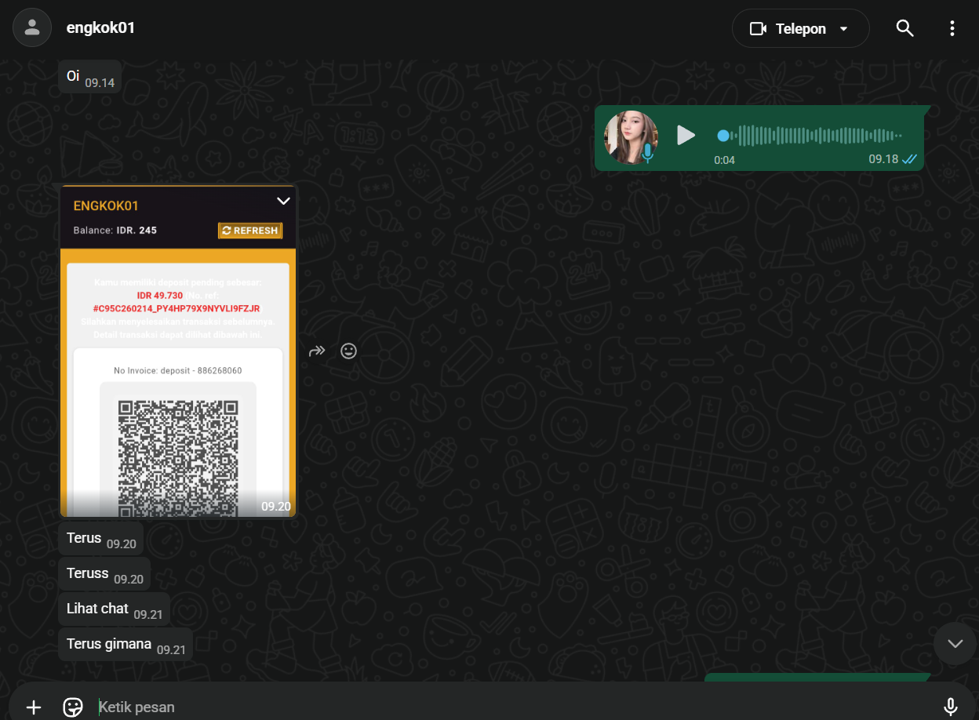Click the 'Lihat chat' message

tap(115, 609)
